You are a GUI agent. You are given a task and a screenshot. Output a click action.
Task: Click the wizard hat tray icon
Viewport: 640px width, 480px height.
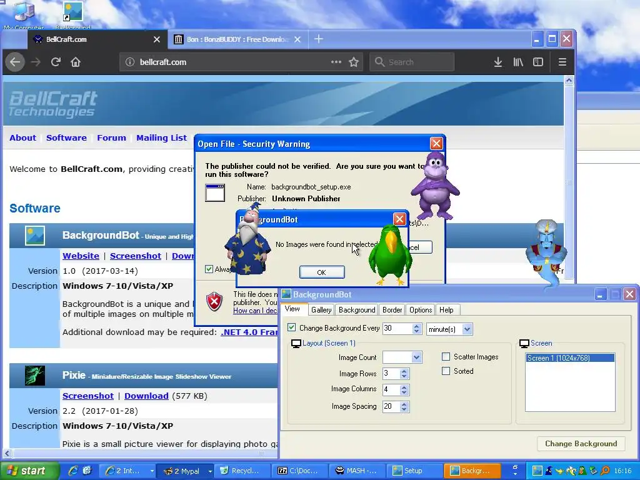(549, 471)
